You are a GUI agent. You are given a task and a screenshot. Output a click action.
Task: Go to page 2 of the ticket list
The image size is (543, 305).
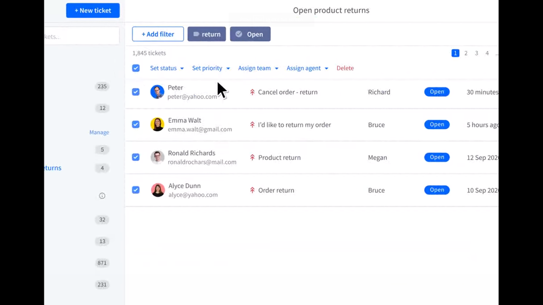coord(466,53)
